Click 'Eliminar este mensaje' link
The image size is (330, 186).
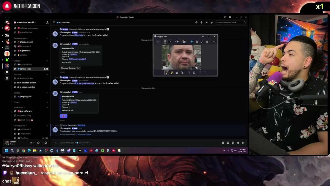coord(84,134)
